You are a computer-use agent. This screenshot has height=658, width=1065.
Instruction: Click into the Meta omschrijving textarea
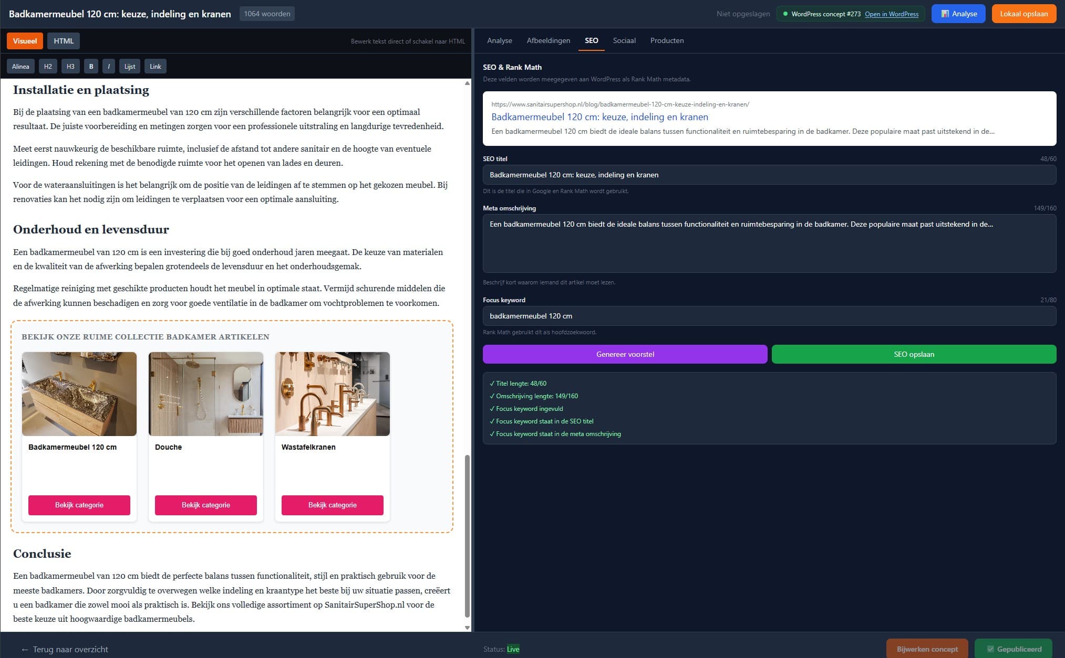point(769,243)
